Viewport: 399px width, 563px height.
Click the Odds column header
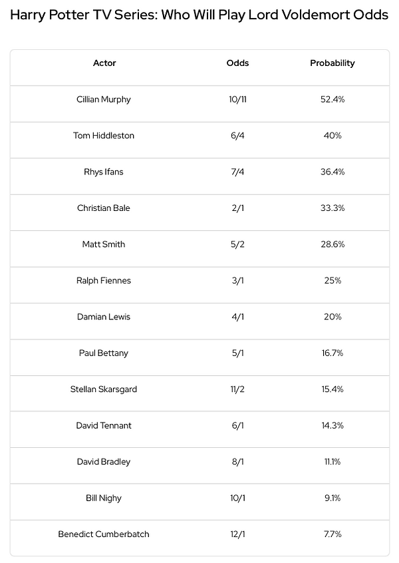pos(237,63)
